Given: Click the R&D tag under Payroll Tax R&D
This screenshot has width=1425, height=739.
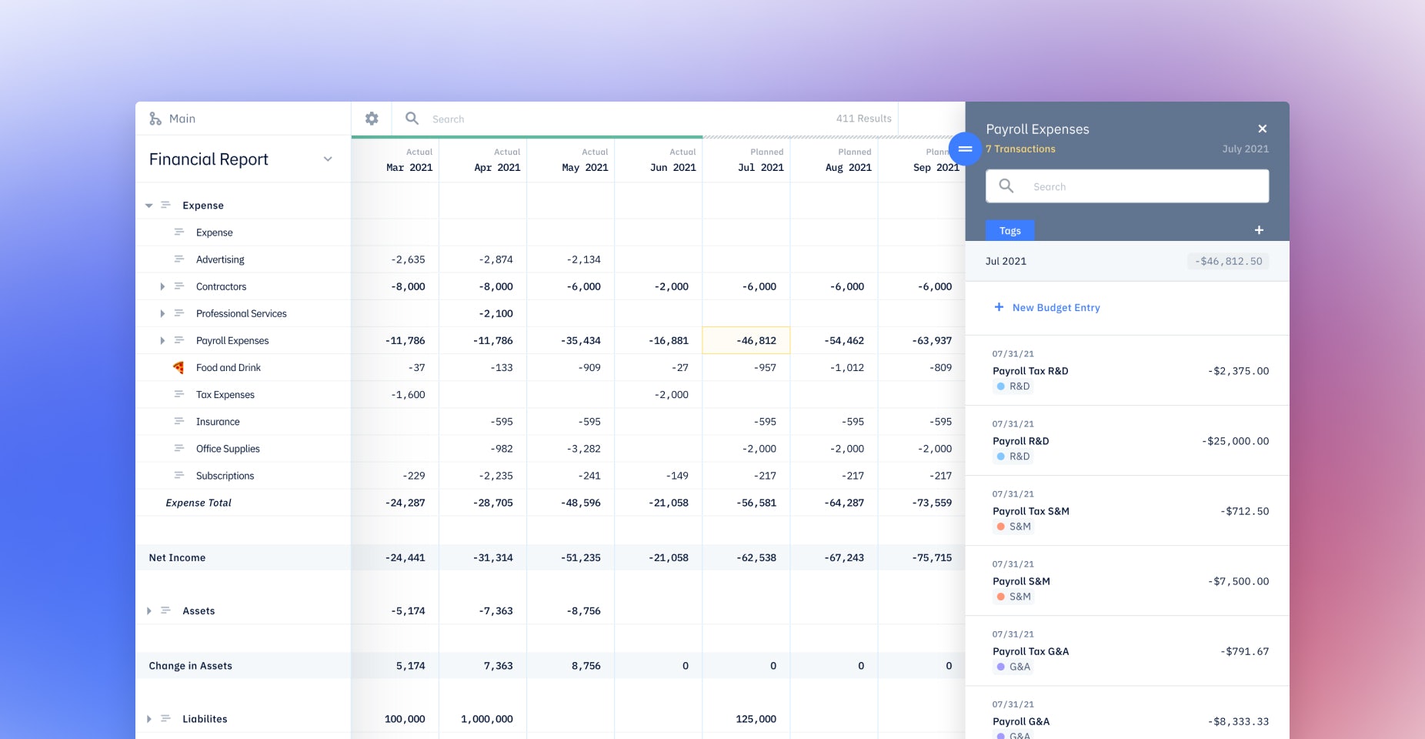Looking at the screenshot, I should click(1013, 386).
